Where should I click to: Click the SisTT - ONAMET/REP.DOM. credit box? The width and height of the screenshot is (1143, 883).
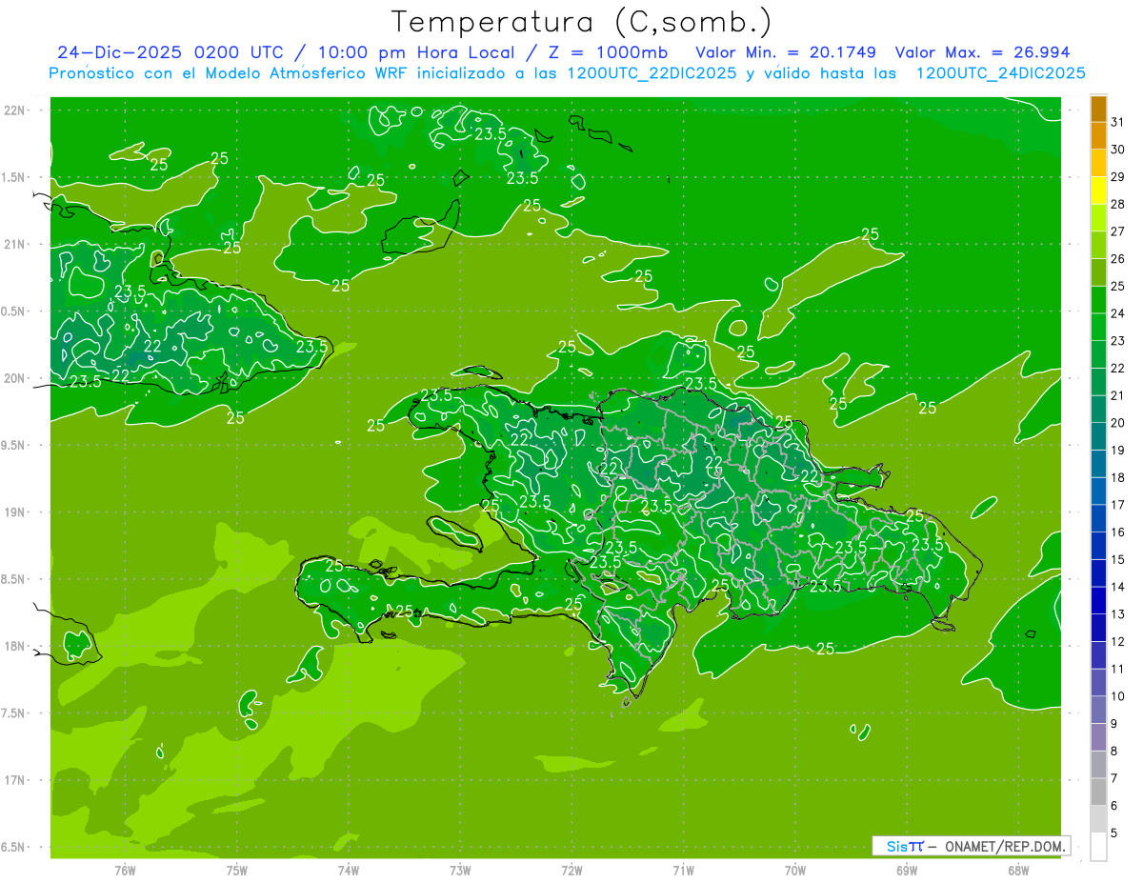click(x=971, y=846)
